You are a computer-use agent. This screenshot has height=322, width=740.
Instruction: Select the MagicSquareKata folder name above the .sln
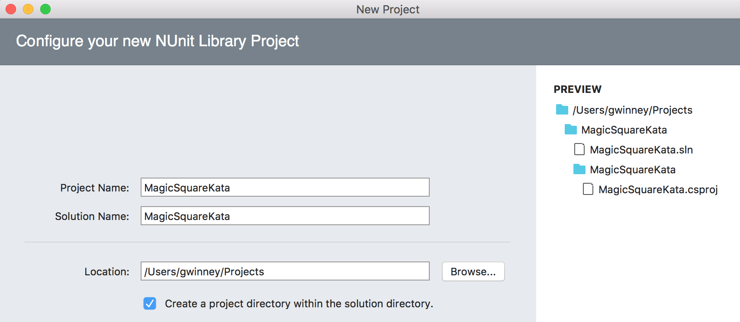pos(624,130)
